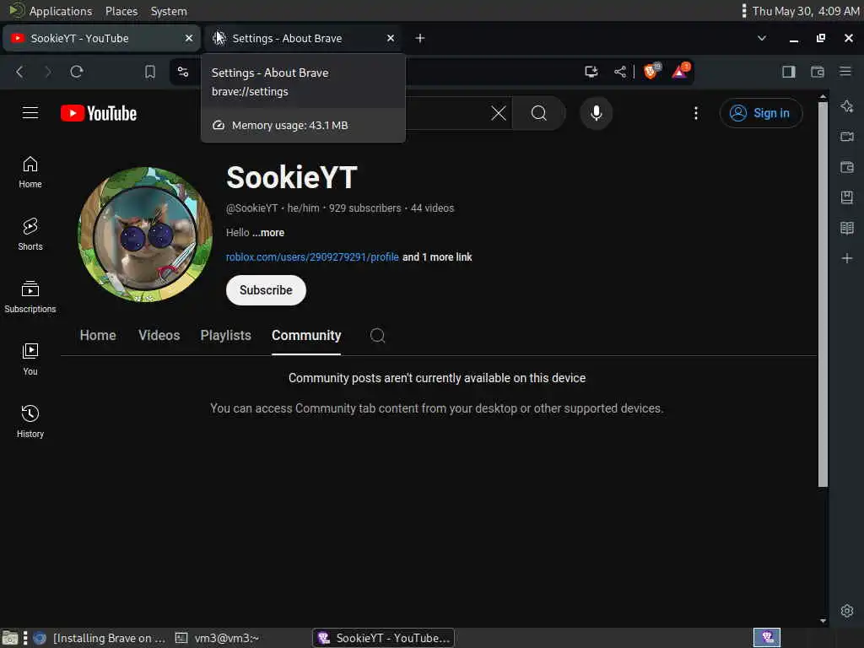The image size is (864, 648).
Task: Click the '929 subscribers' text
Action: click(364, 208)
